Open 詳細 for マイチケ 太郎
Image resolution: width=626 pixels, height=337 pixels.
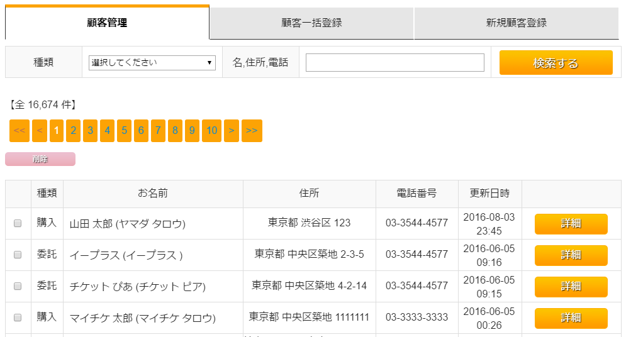coord(571,318)
